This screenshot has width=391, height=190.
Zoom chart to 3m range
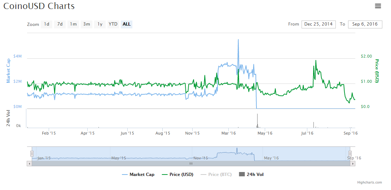coord(87,24)
